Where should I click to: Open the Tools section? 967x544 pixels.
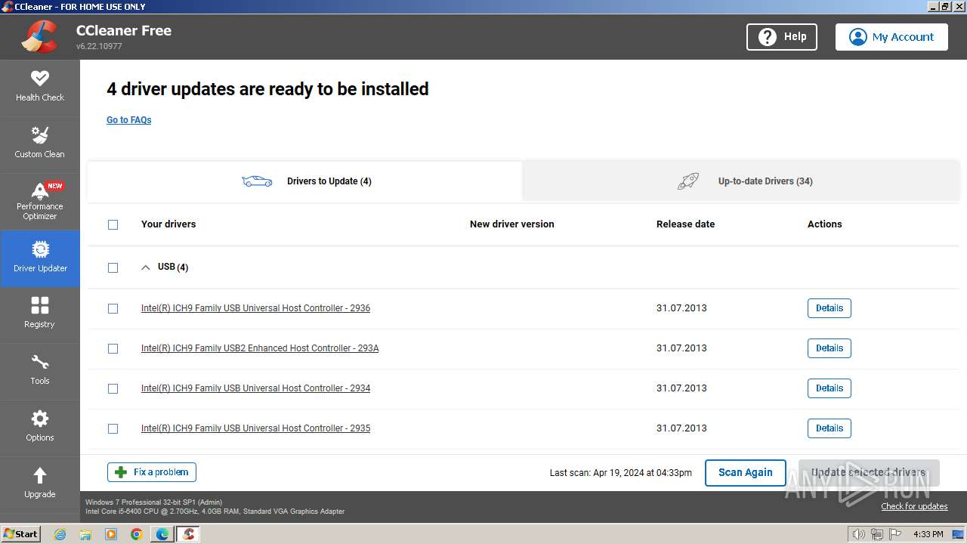40,371
